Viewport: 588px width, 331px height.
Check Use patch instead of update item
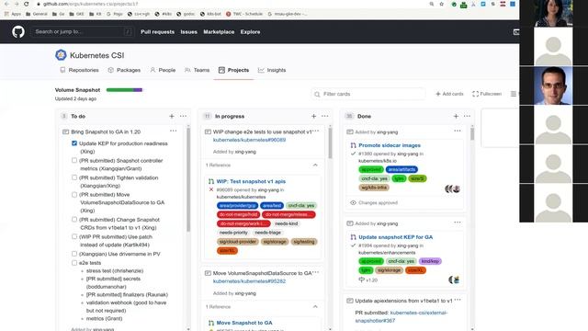pos(74,237)
